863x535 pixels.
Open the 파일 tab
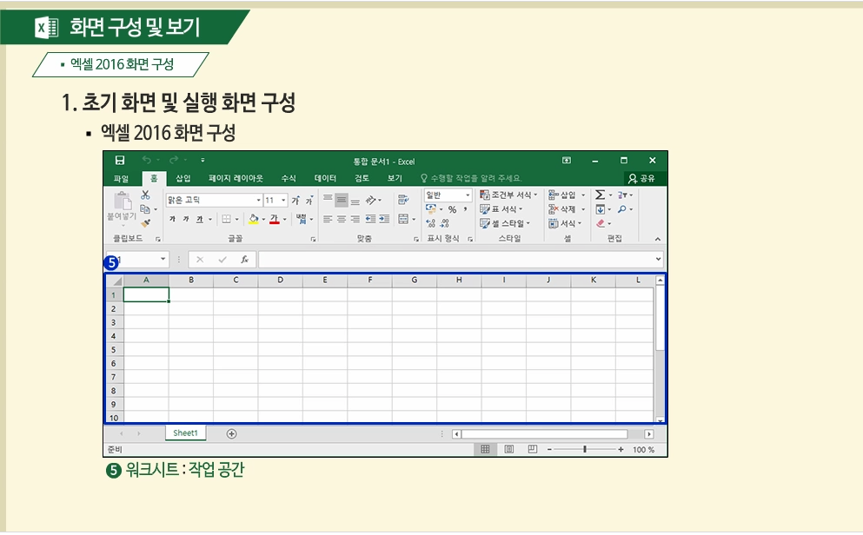click(x=121, y=179)
